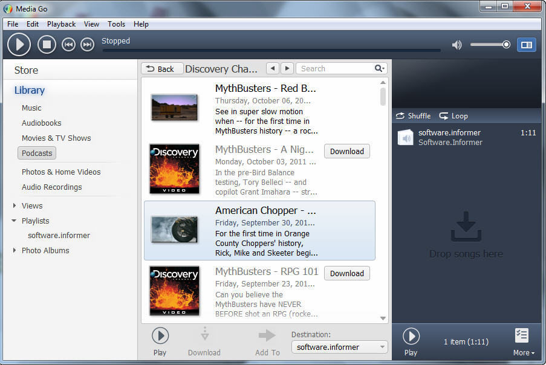Open the Playback menu

pyautogui.click(x=61, y=24)
